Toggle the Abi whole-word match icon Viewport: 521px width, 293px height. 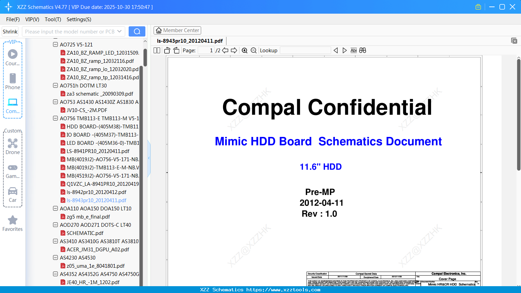354,50
